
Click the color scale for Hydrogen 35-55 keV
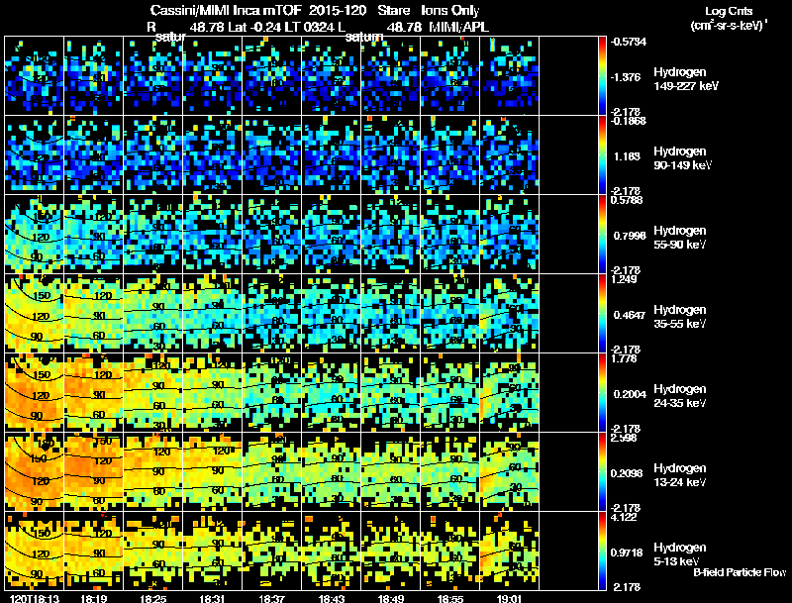pyautogui.click(x=602, y=313)
